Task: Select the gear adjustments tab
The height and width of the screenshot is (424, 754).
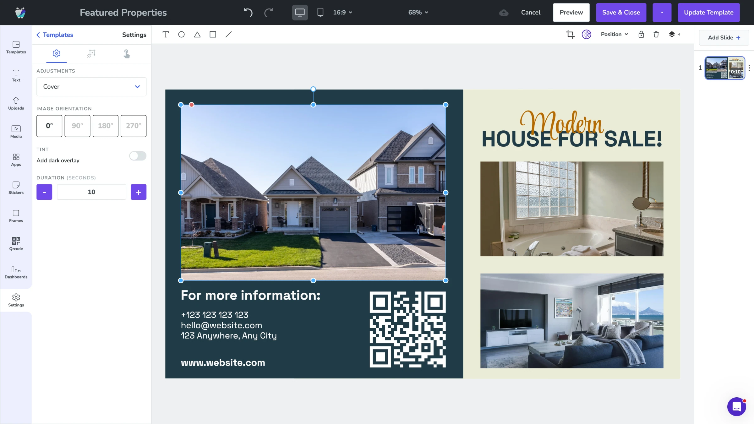Action: (x=57, y=53)
